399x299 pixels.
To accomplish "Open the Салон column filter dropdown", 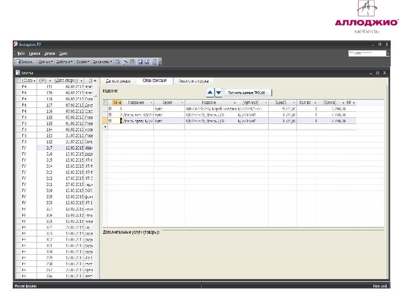I will tap(34, 81).
